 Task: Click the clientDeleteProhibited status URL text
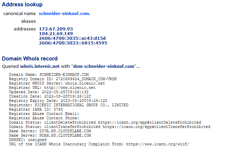coord(149,123)
